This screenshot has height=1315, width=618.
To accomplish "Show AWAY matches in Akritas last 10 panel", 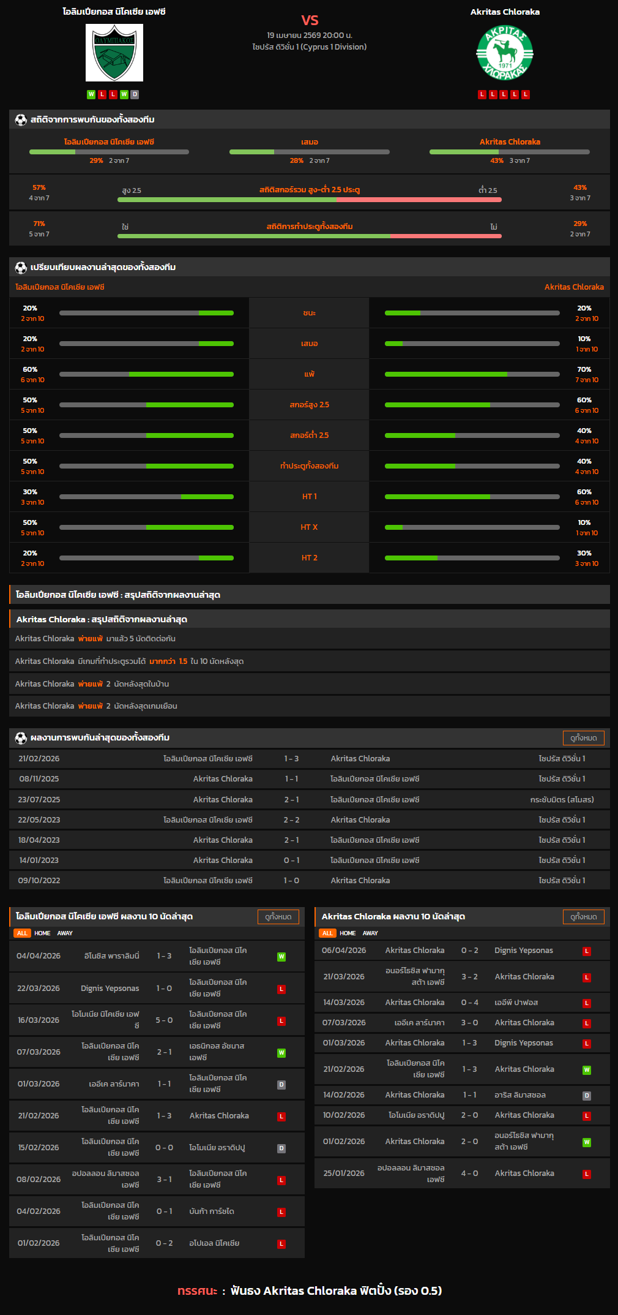I will (x=370, y=933).
